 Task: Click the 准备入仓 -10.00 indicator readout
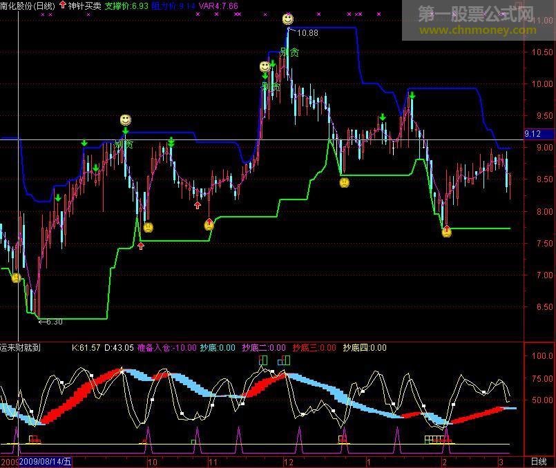(x=166, y=348)
